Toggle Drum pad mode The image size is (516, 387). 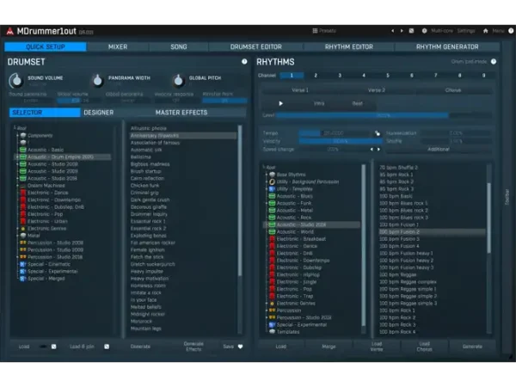point(469,62)
